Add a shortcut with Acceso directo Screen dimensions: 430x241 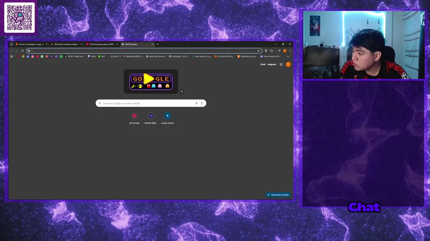tap(167, 118)
